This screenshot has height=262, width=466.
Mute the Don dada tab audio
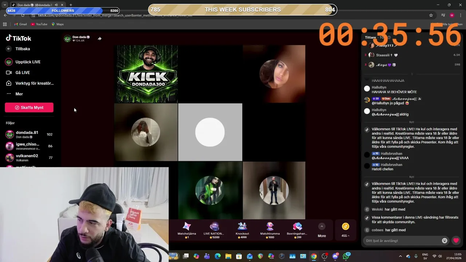56,5
